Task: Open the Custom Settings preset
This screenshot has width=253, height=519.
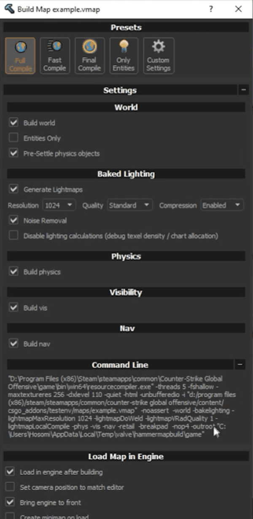Action: [158, 56]
